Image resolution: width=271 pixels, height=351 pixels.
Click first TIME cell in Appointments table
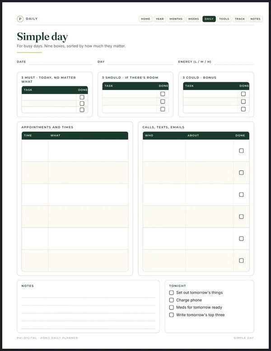click(x=35, y=151)
